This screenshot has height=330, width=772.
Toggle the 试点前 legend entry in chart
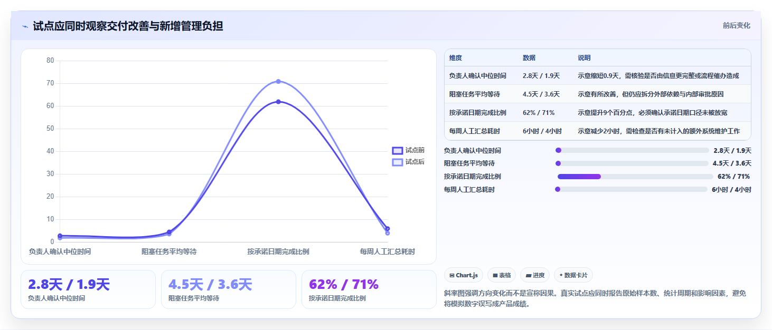point(408,151)
